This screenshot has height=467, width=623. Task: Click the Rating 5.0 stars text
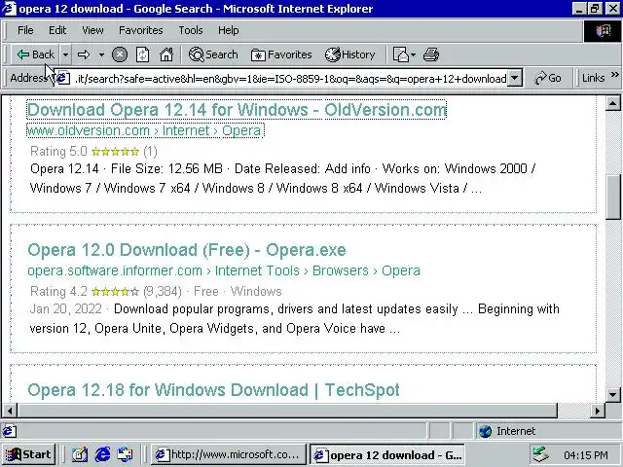pyautogui.click(x=93, y=152)
